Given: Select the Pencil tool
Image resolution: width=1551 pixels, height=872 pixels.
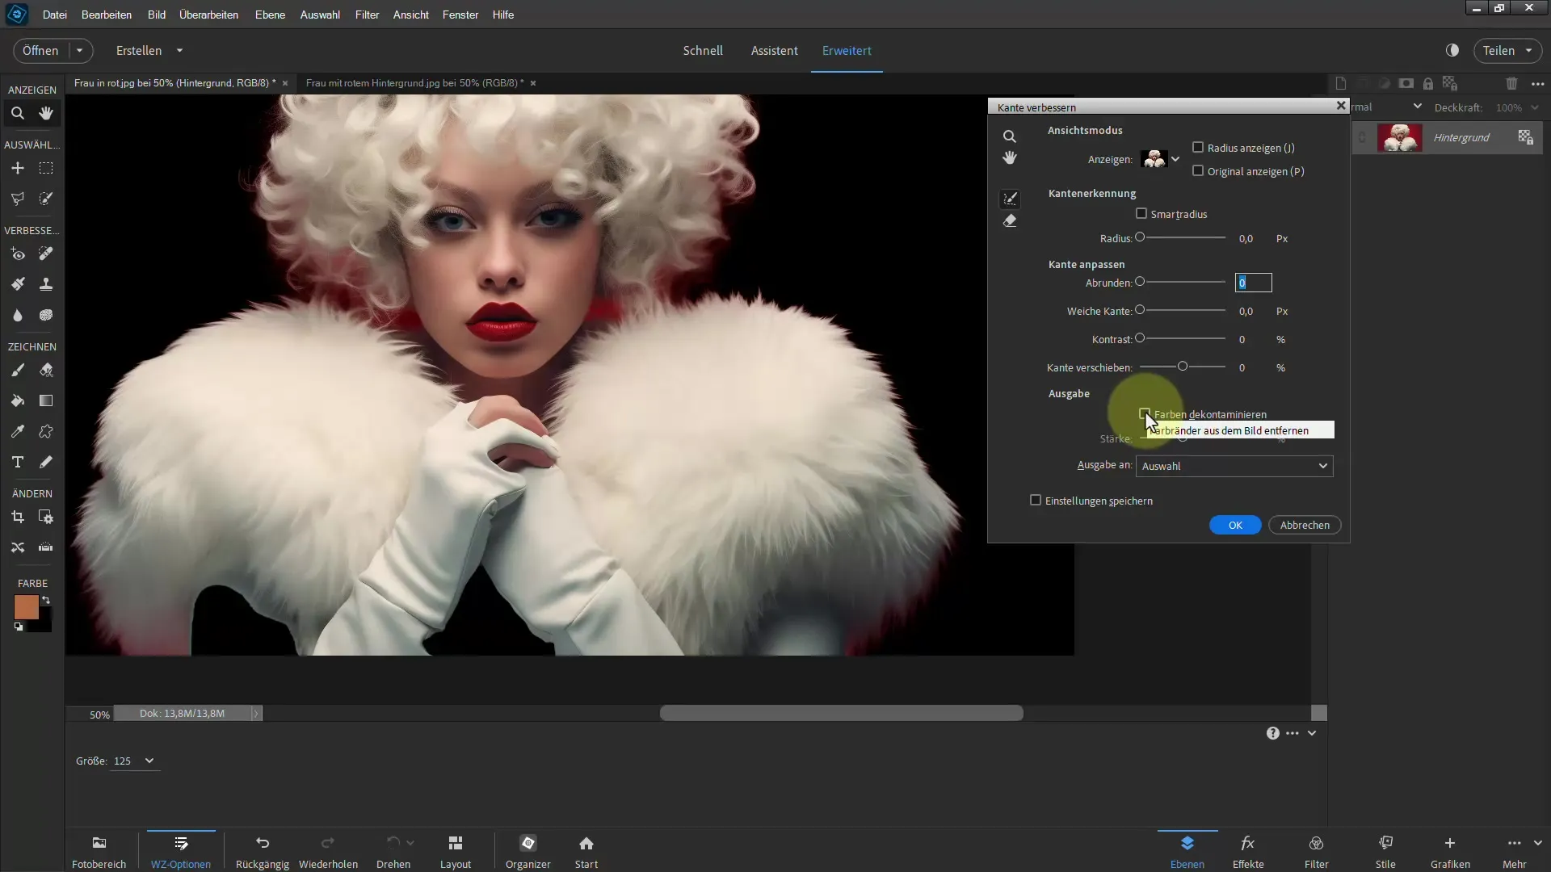Looking at the screenshot, I should (x=46, y=463).
